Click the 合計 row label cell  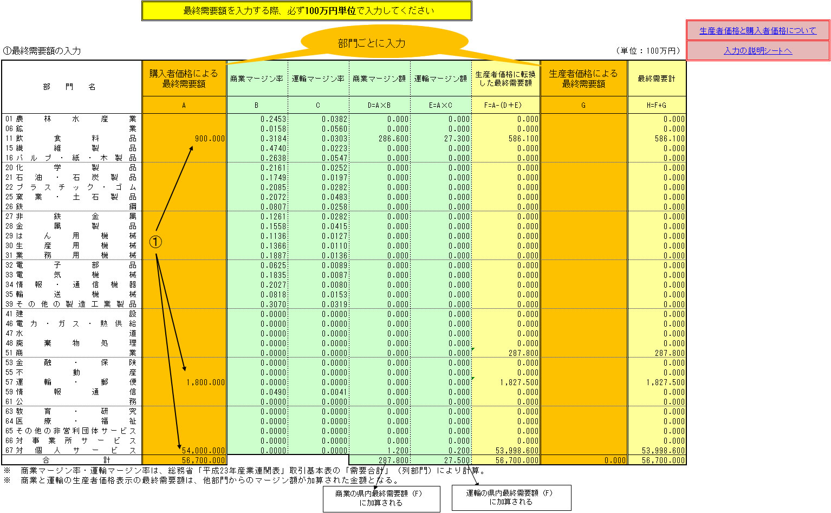tap(72, 460)
